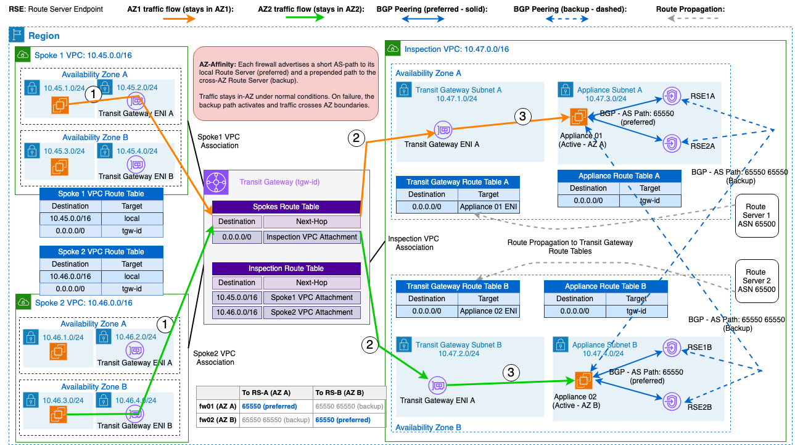Click the RSE1A endpoint icon
Screen dimensions: 795x445
pos(670,96)
